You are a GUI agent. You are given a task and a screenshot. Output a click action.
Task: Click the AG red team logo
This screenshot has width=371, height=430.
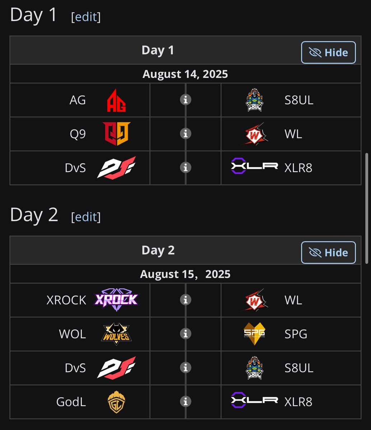point(116,100)
